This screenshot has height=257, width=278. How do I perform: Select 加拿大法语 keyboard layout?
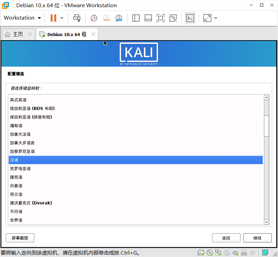tap(136, 134)
